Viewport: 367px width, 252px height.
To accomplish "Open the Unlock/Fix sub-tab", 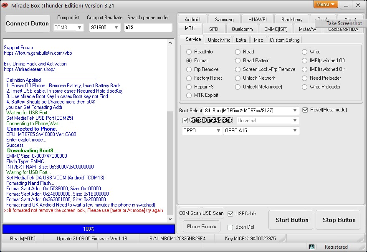I will pyautogui.click(x=219, y=40).
